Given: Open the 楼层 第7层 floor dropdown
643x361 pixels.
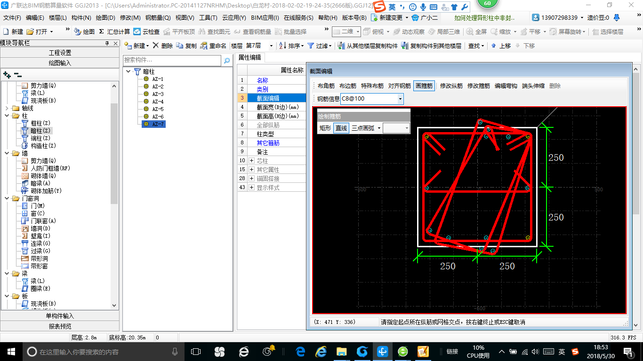Looking at the screenshot, I should [x=271, y=46].
